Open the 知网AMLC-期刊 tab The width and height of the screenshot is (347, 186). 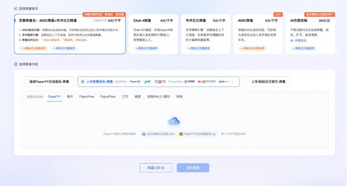coord(159,97)
